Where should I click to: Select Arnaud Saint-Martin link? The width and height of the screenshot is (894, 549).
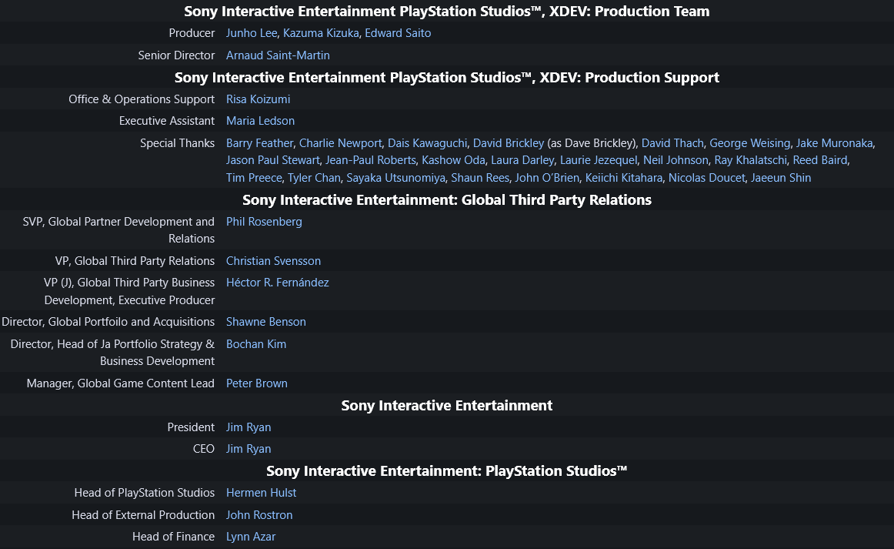click(x=278, y=55)
